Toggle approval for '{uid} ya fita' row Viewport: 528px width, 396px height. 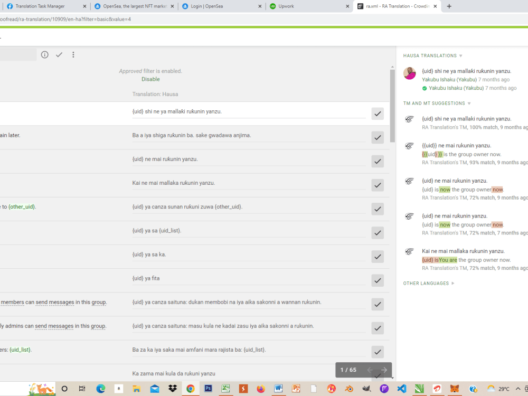pyautogui.click(x=378, y=280)
